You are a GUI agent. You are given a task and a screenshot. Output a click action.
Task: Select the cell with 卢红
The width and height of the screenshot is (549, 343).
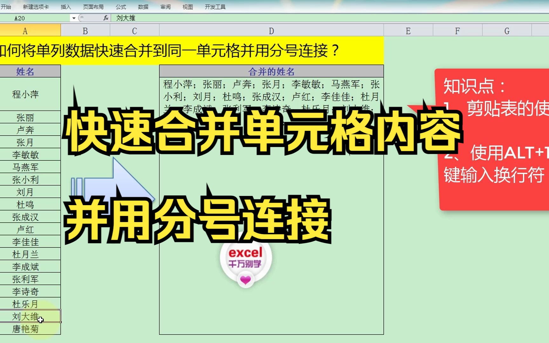coord(30,229)
